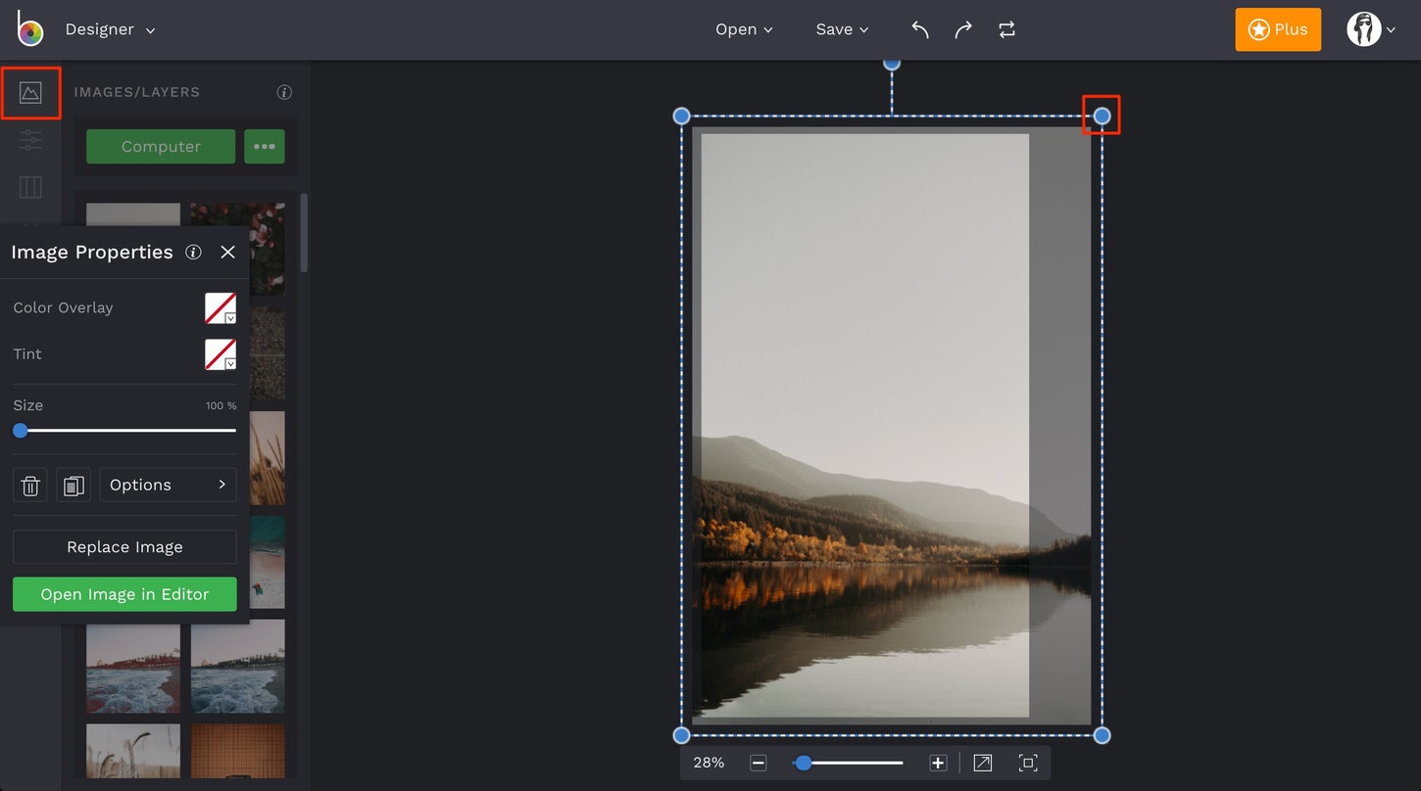Select the fit to screen icon
The image size is (1421, 791).
pos(1028,763)
